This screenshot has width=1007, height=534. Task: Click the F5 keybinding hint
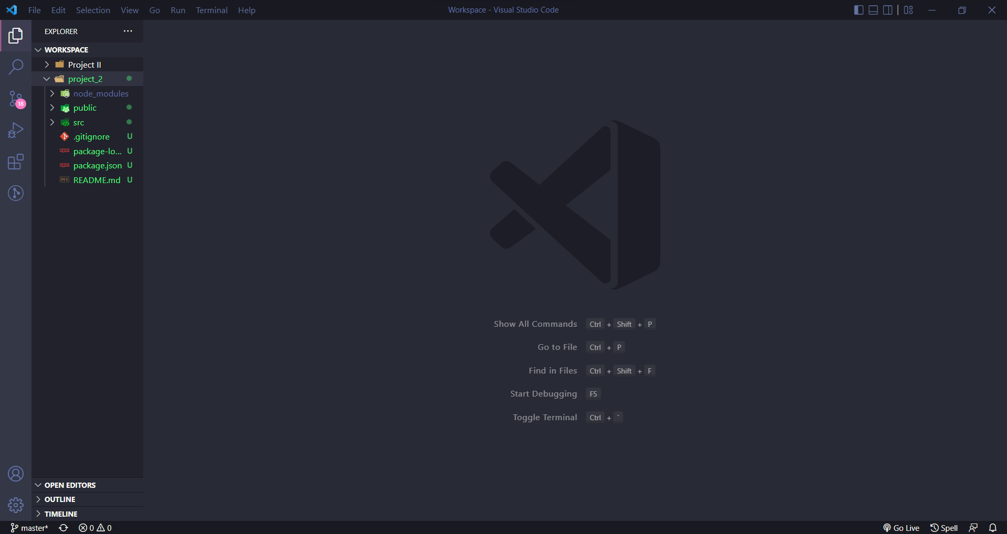593,394
